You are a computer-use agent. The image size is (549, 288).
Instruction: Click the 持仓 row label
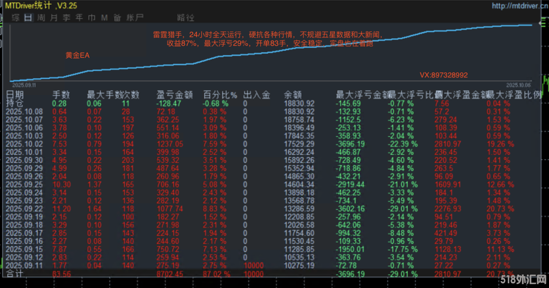click(15, 103)
